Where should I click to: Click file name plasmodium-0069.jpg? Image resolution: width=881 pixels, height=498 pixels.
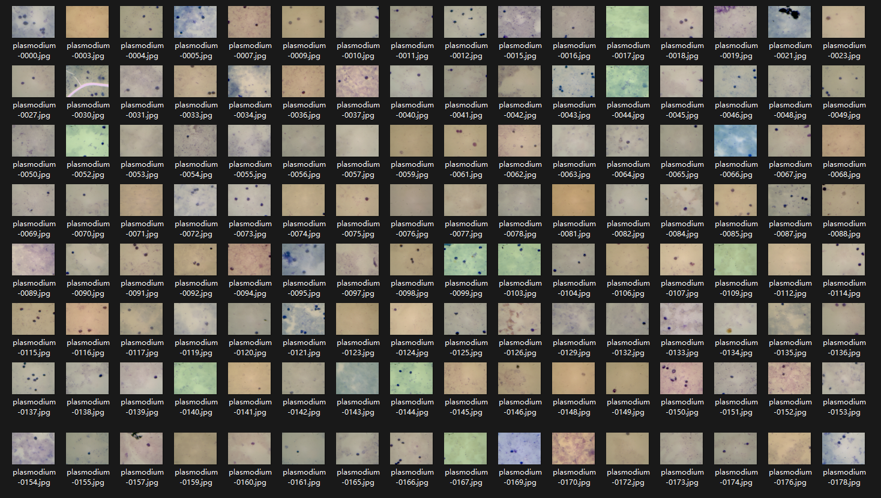click(34, 229)
